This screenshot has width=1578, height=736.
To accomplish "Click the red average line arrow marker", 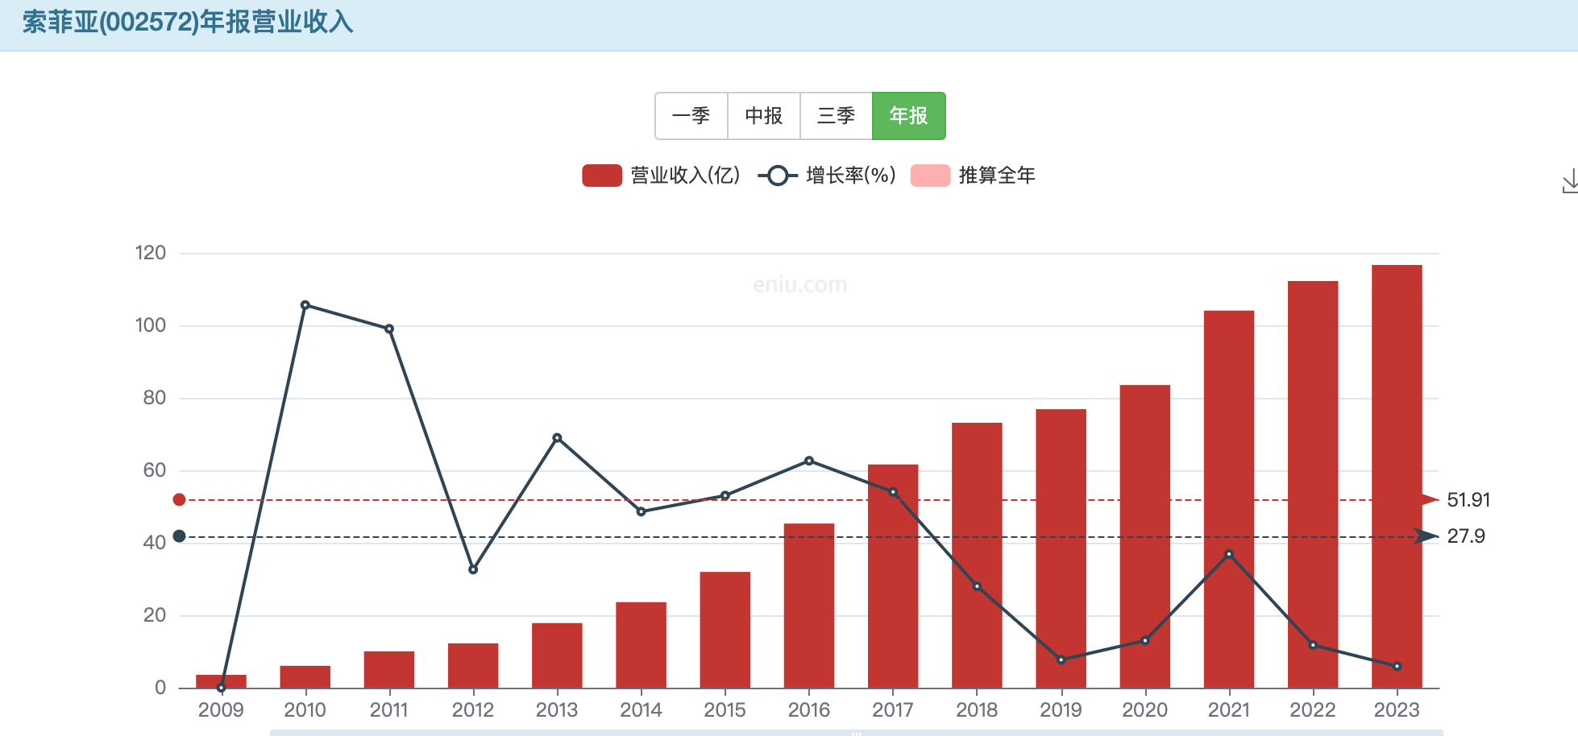I will point(1430,500).
